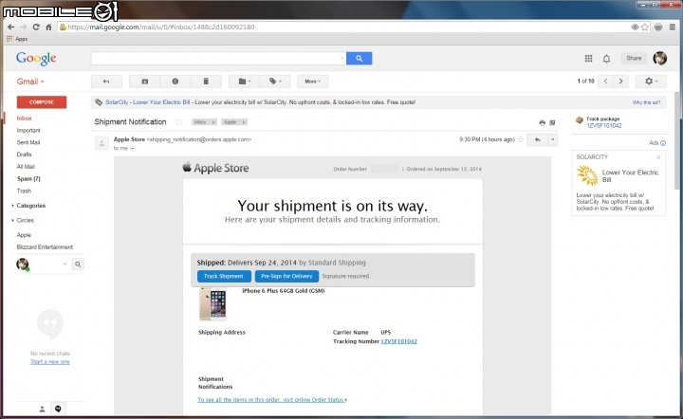Open tracking number link in email body
Screen dimensions: 683x419
399,341
